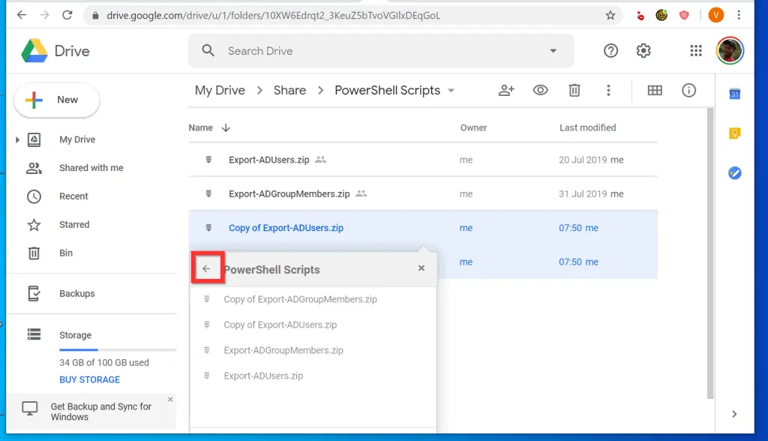The image size is (768, 441).
Task: Open Drive help with question mark icon
Action: pos(610,51)
